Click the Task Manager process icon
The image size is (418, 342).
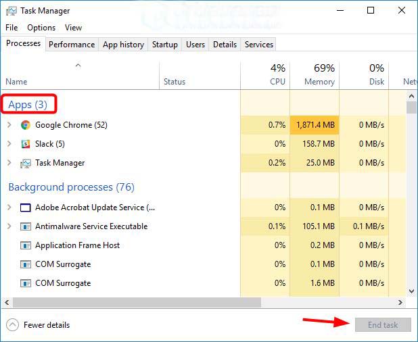tap(26, 163)
